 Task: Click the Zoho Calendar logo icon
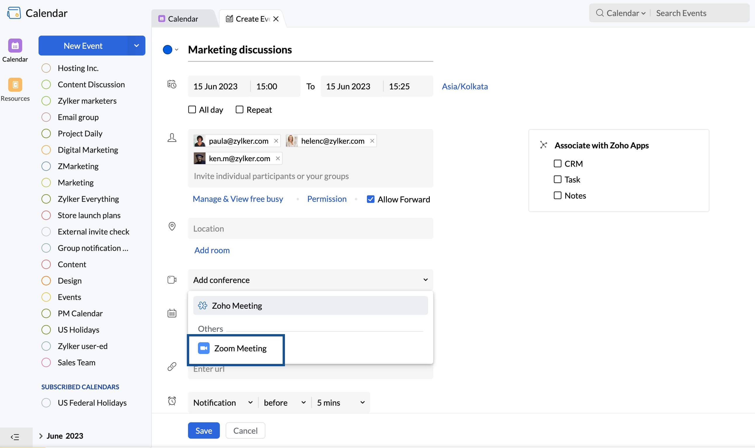pos(14,13)
